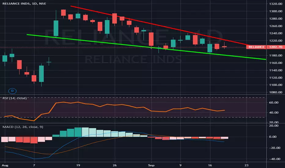Click the Aug date label on time axis
The height and width of the screenshot is (168, 285).
5,165
